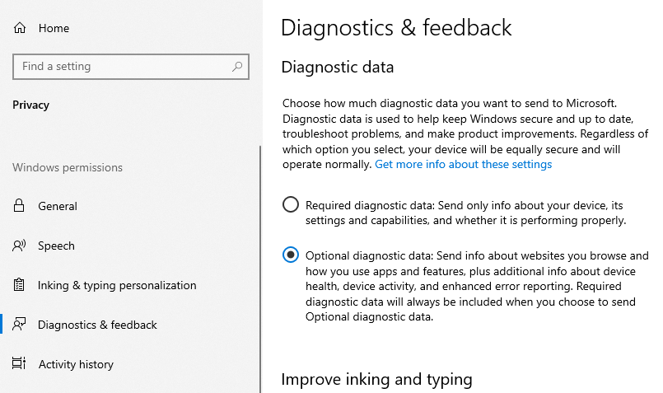Click the Activity history sidebar icon
This screenshot has height=393, width=663.
tap(19, 364)
